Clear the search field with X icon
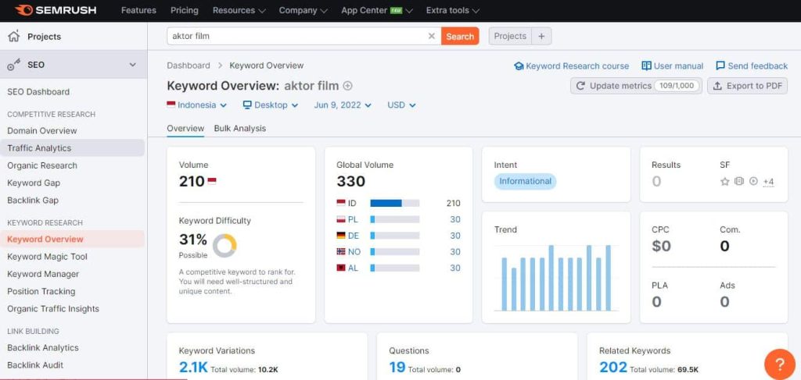This screenshot has width=801, height=380. pos(432,36)
